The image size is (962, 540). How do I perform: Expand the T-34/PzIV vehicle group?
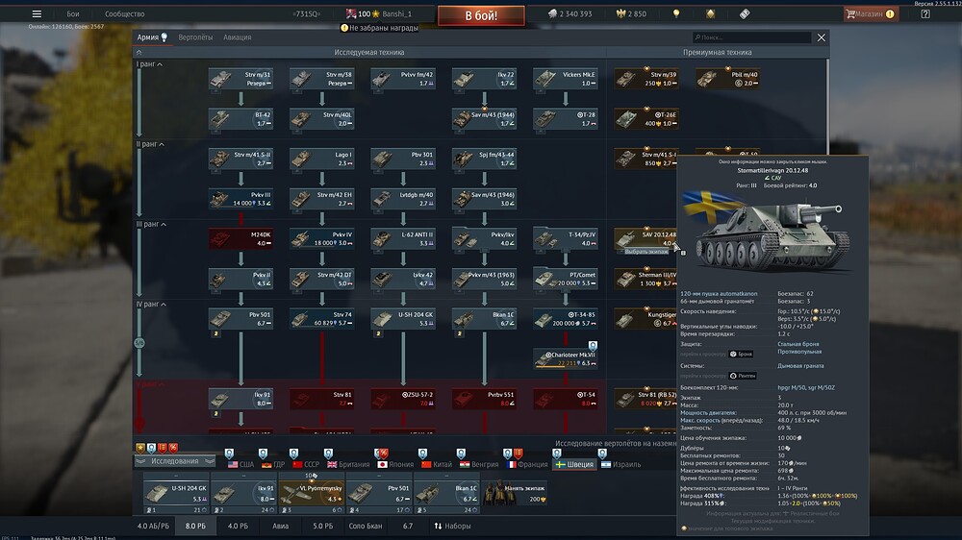pyautogui.click(x=565, y=238)
